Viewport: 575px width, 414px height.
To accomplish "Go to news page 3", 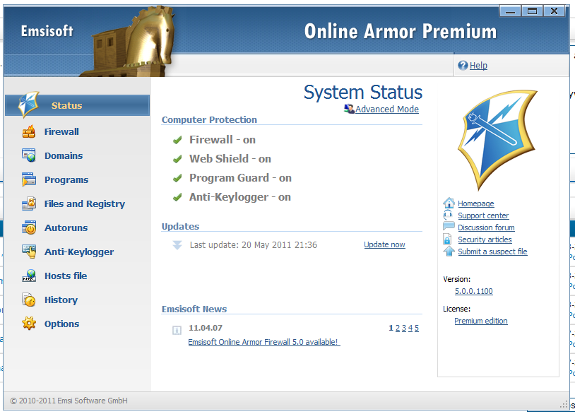I will click(404, 329).
